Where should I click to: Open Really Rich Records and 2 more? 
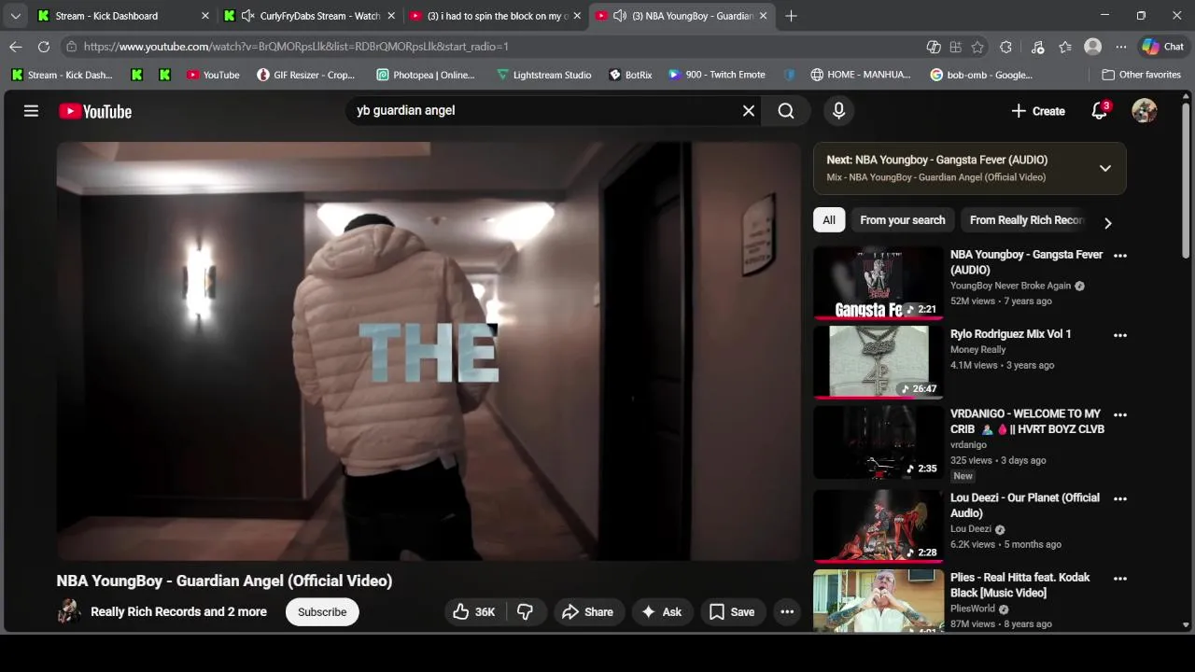coord(178,612)
